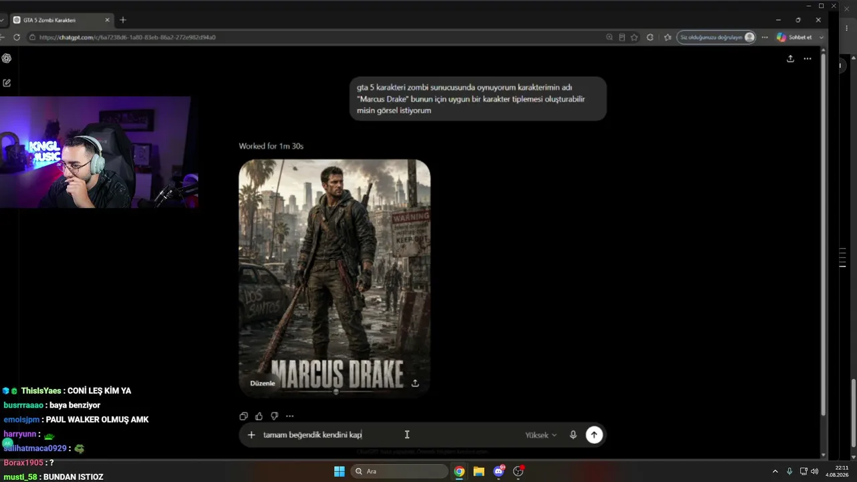Open volume control in system tray
857x482 pixels.
tap(814, 471)
